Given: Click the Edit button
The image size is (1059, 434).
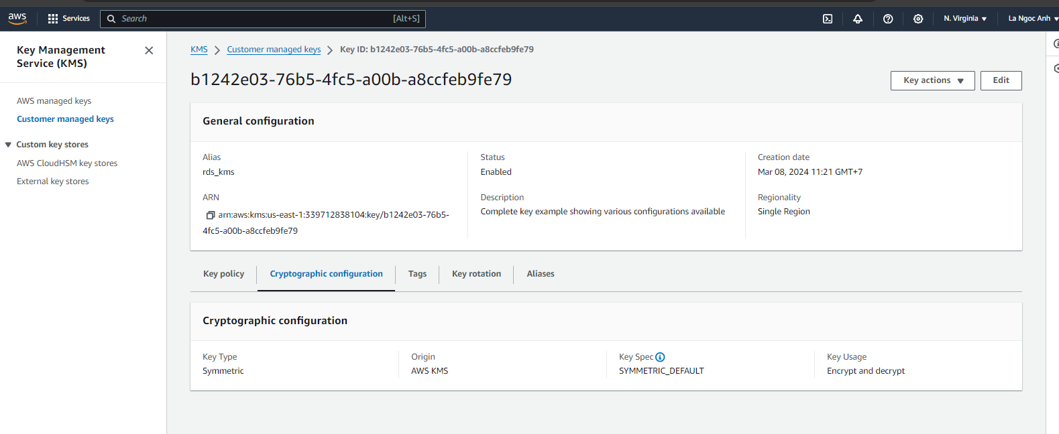Looking at the screenshot, I should coord(1001,80).
